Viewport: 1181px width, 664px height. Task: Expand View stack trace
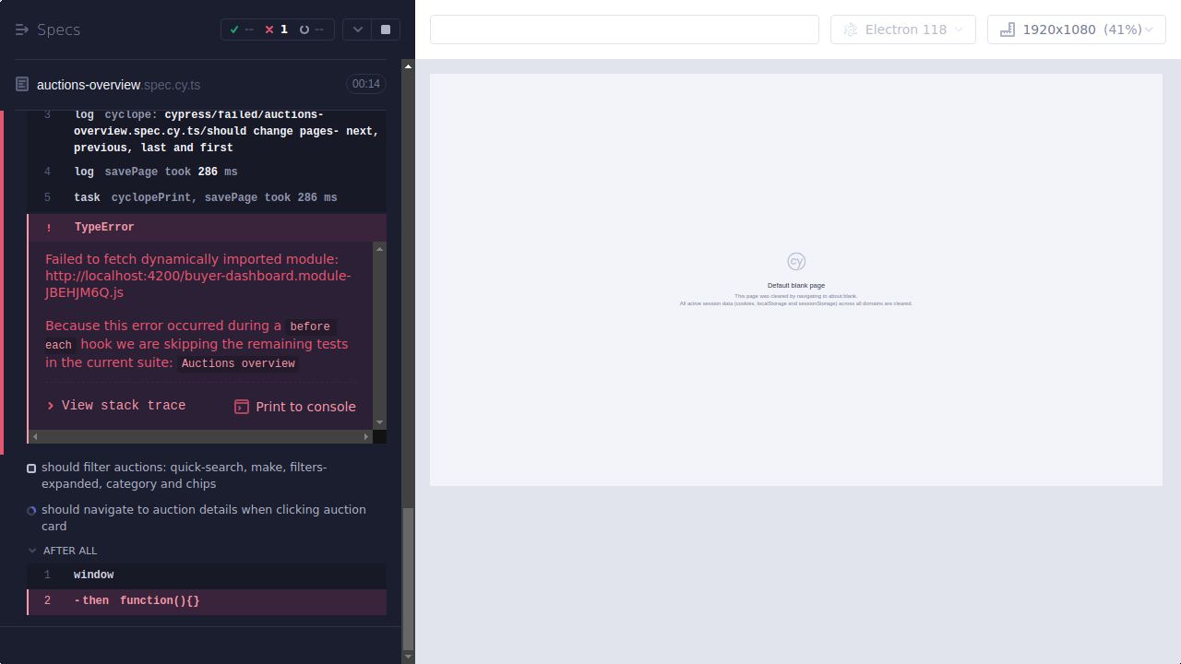point(115,405)
